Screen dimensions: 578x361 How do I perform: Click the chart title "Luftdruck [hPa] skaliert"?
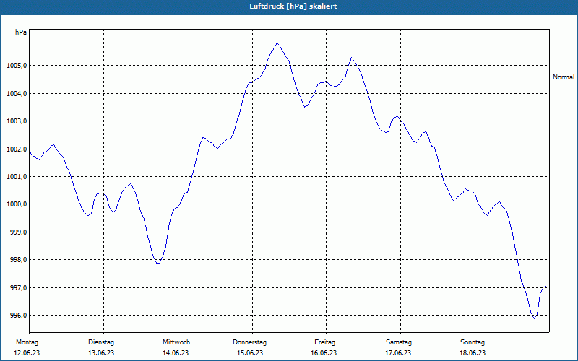(x=293, y=6)
